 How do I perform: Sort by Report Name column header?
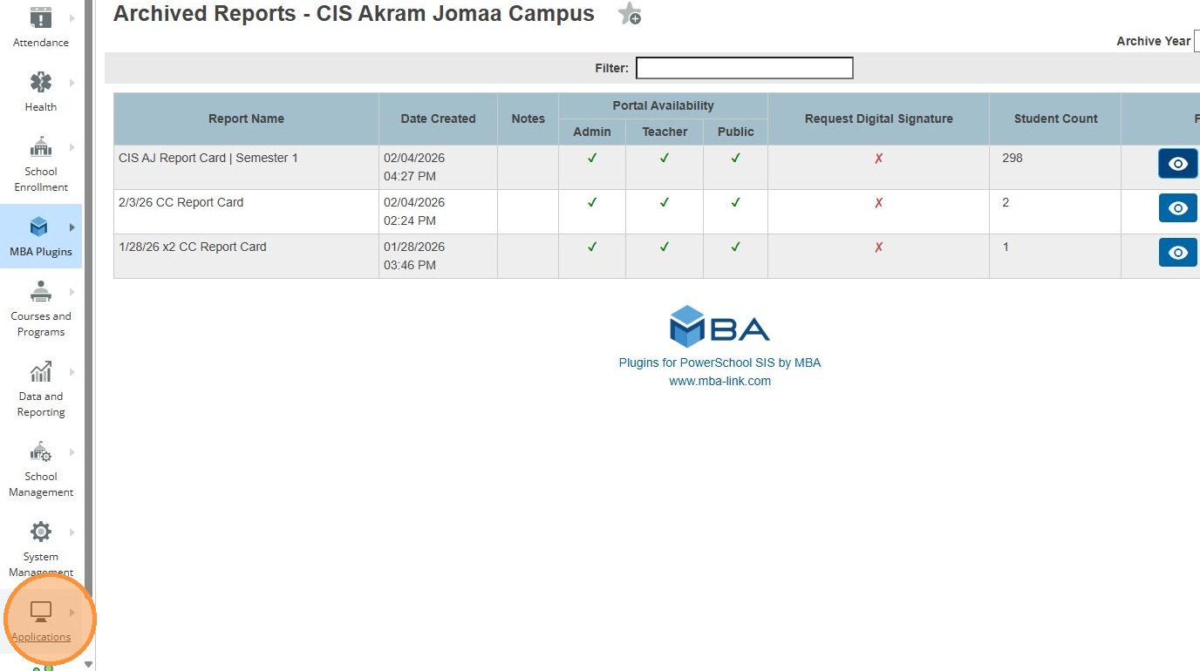(x=246, y=119)
